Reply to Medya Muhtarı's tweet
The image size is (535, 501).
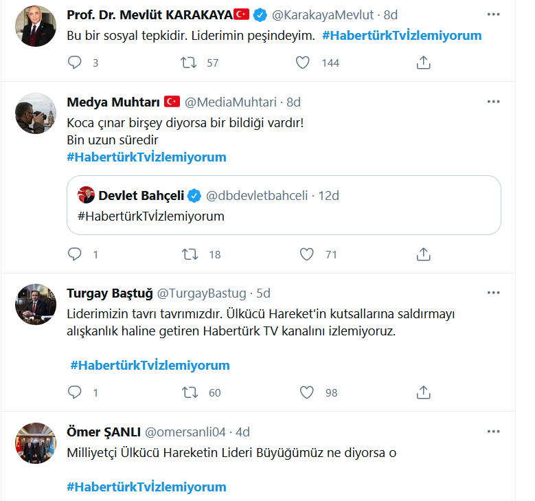click(x=75, y=254)
